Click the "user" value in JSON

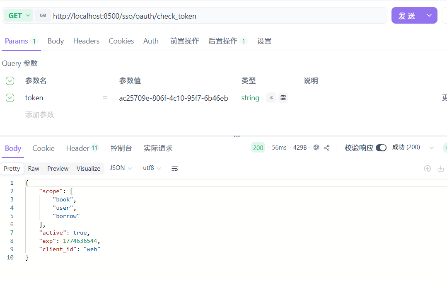(63, 208)
